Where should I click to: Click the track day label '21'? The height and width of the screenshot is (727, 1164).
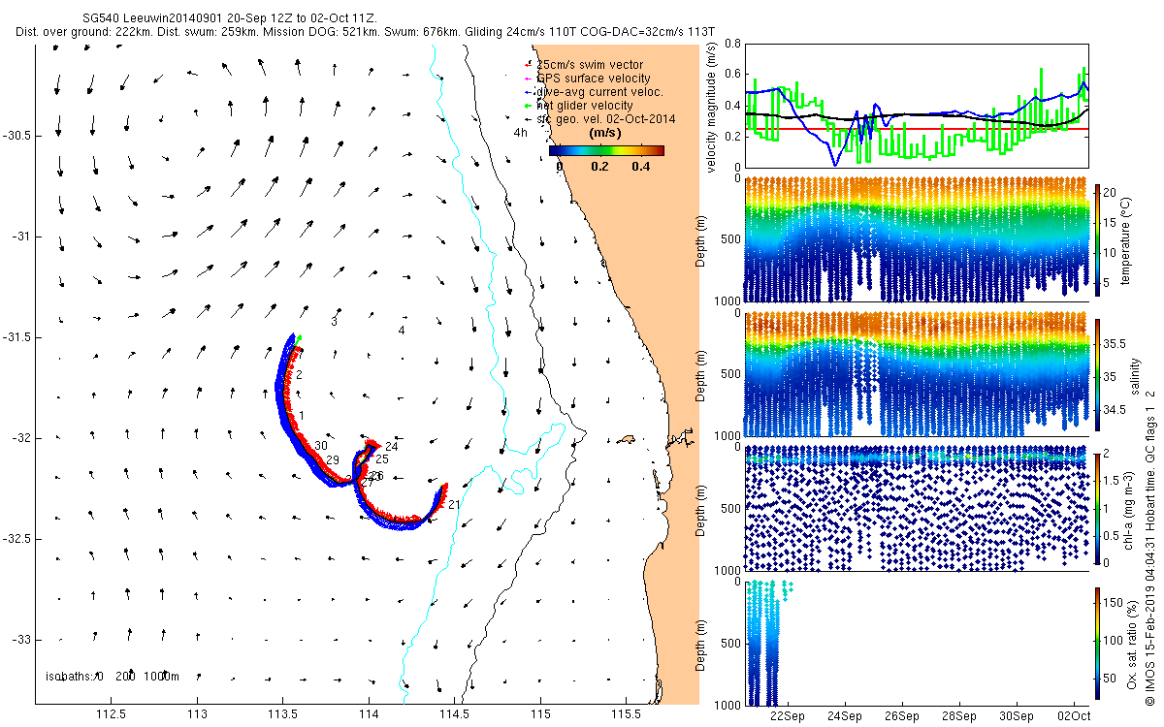point(454,505)
